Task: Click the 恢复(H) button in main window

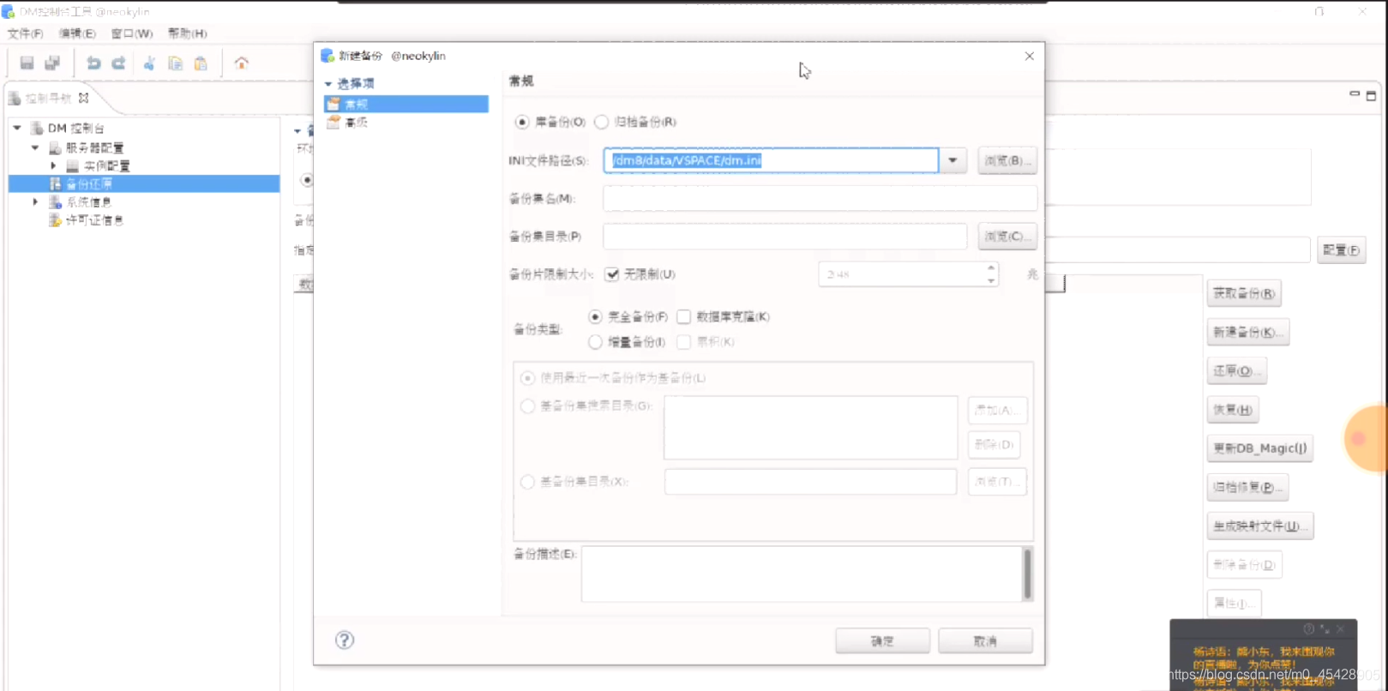Action: coord(1233,410)
